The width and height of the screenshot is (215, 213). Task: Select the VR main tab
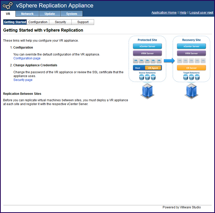click(8, 14)
